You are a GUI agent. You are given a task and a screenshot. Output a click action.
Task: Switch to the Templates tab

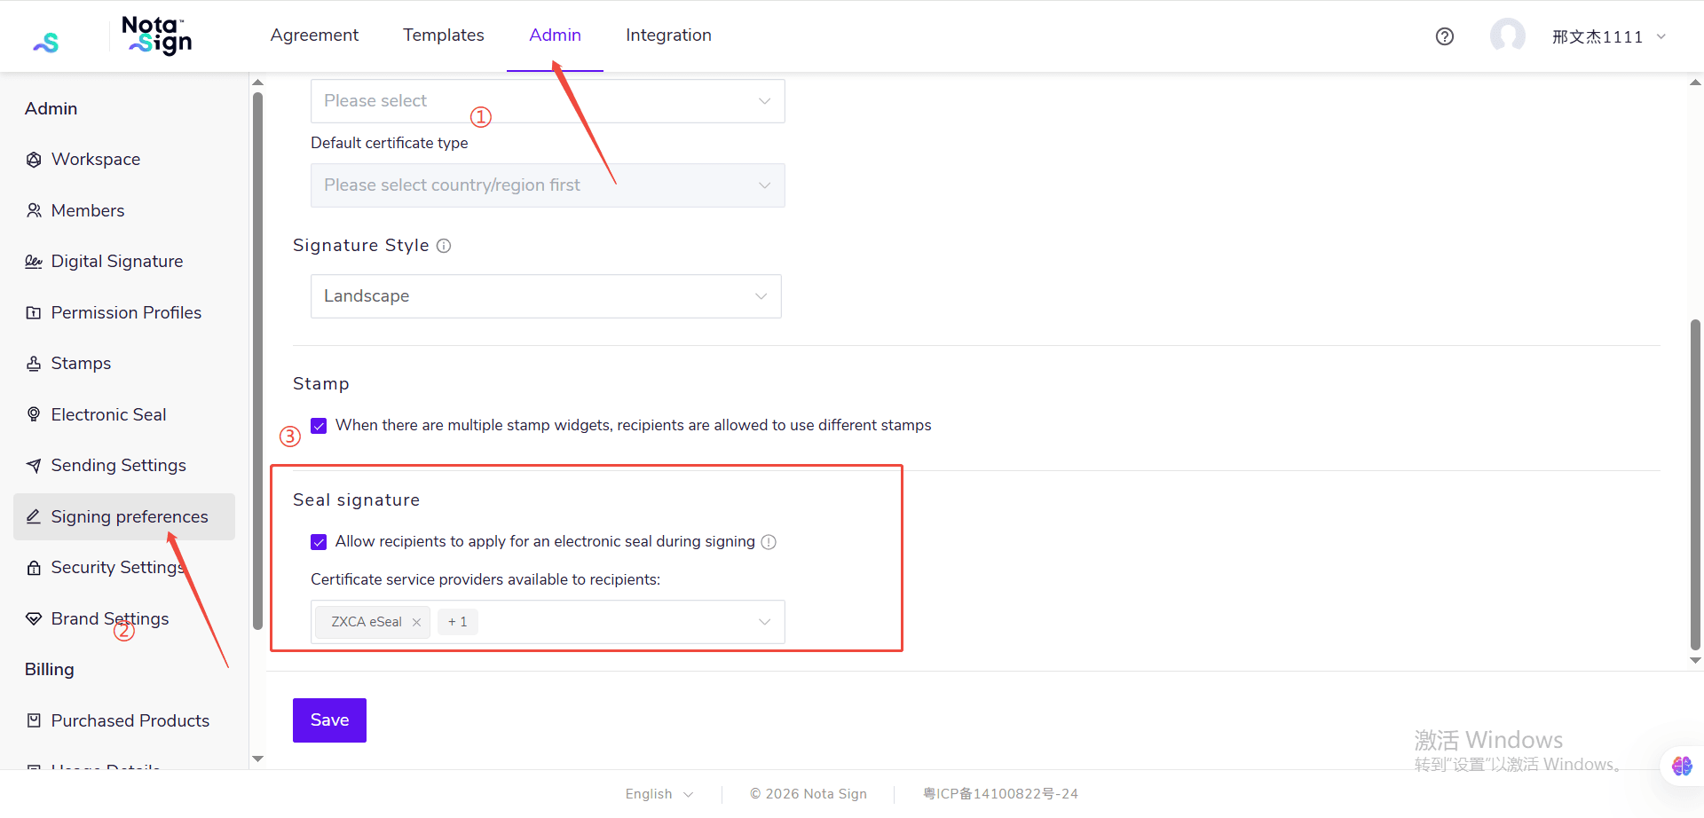444,35
